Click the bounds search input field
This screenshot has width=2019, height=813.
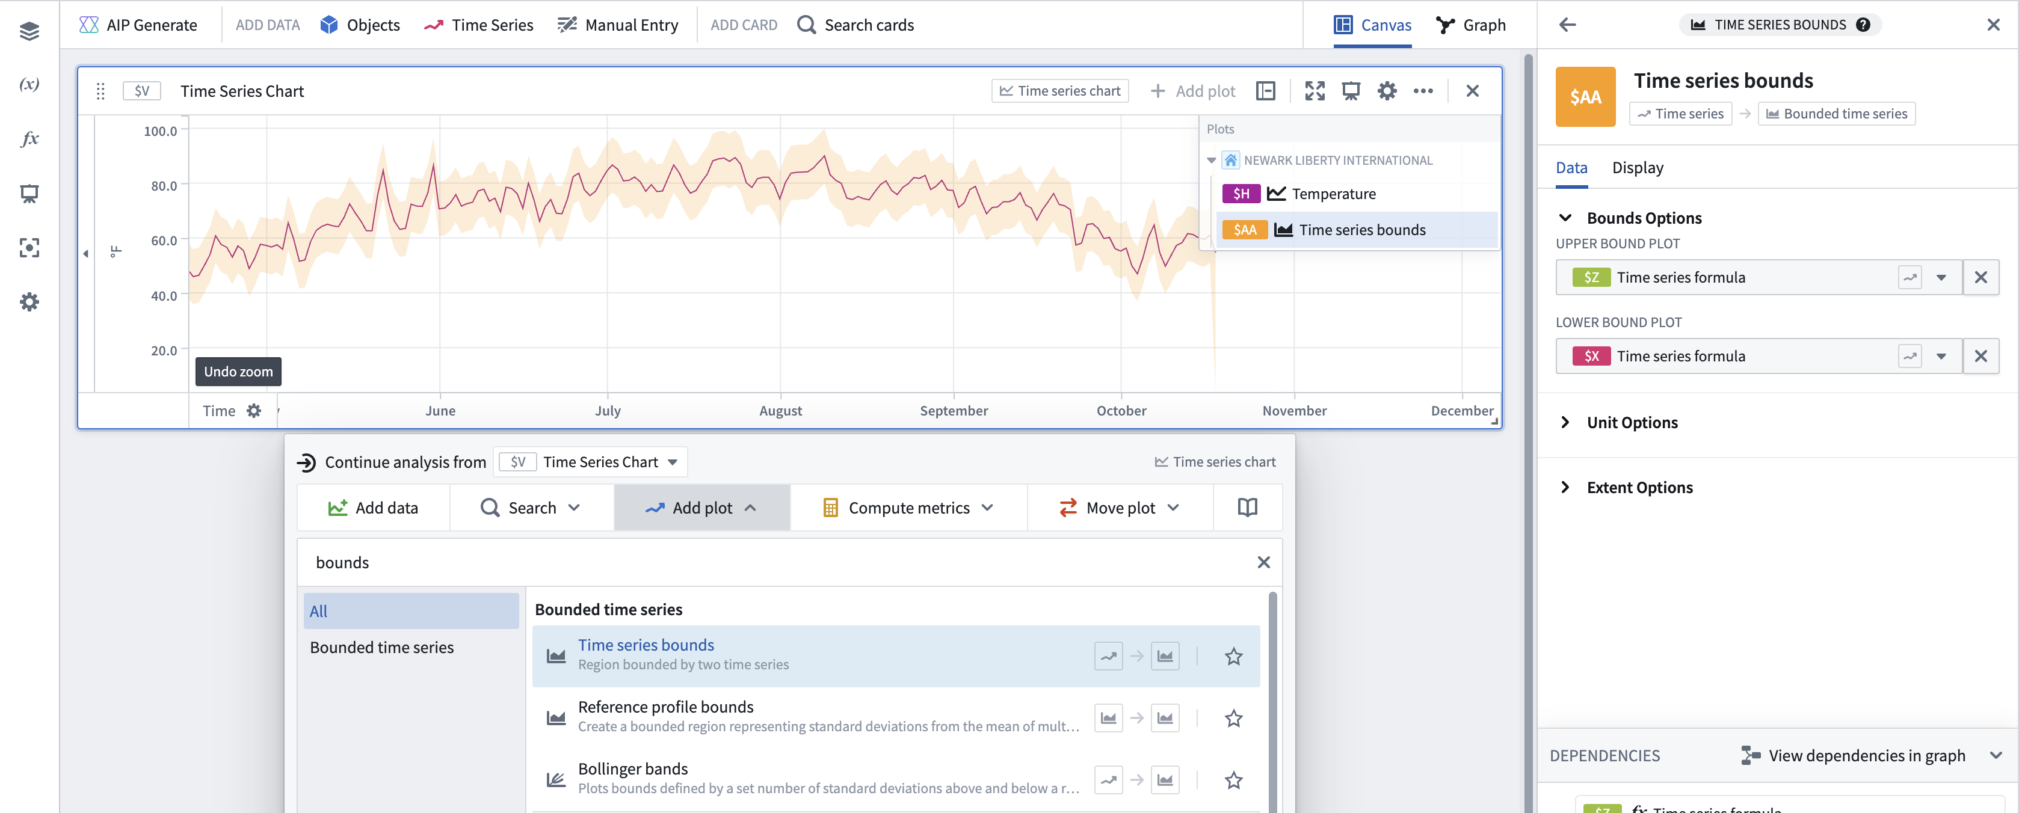pos(776,562)
